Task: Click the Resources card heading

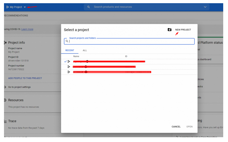Action: [16, 100]
